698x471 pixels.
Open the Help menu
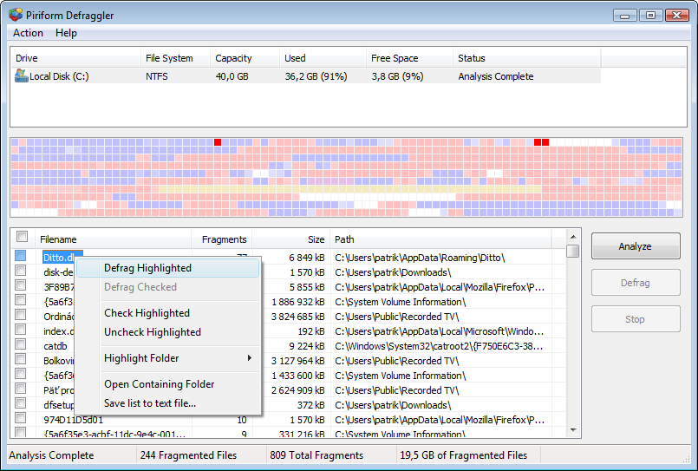pyautogui.click(x=66, y=33)
